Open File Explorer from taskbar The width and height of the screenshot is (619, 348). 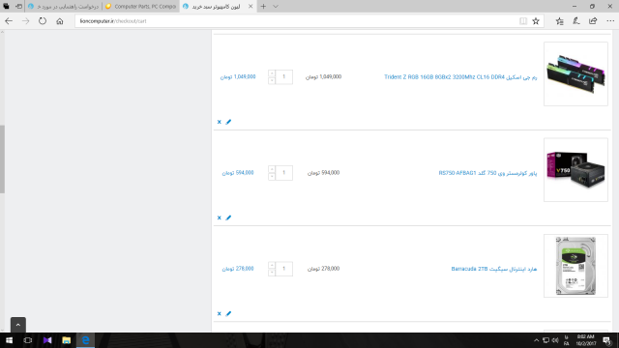(67, 340)
